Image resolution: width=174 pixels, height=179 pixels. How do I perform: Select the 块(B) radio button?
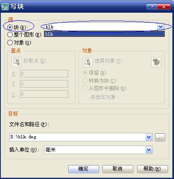coord(10,27)
